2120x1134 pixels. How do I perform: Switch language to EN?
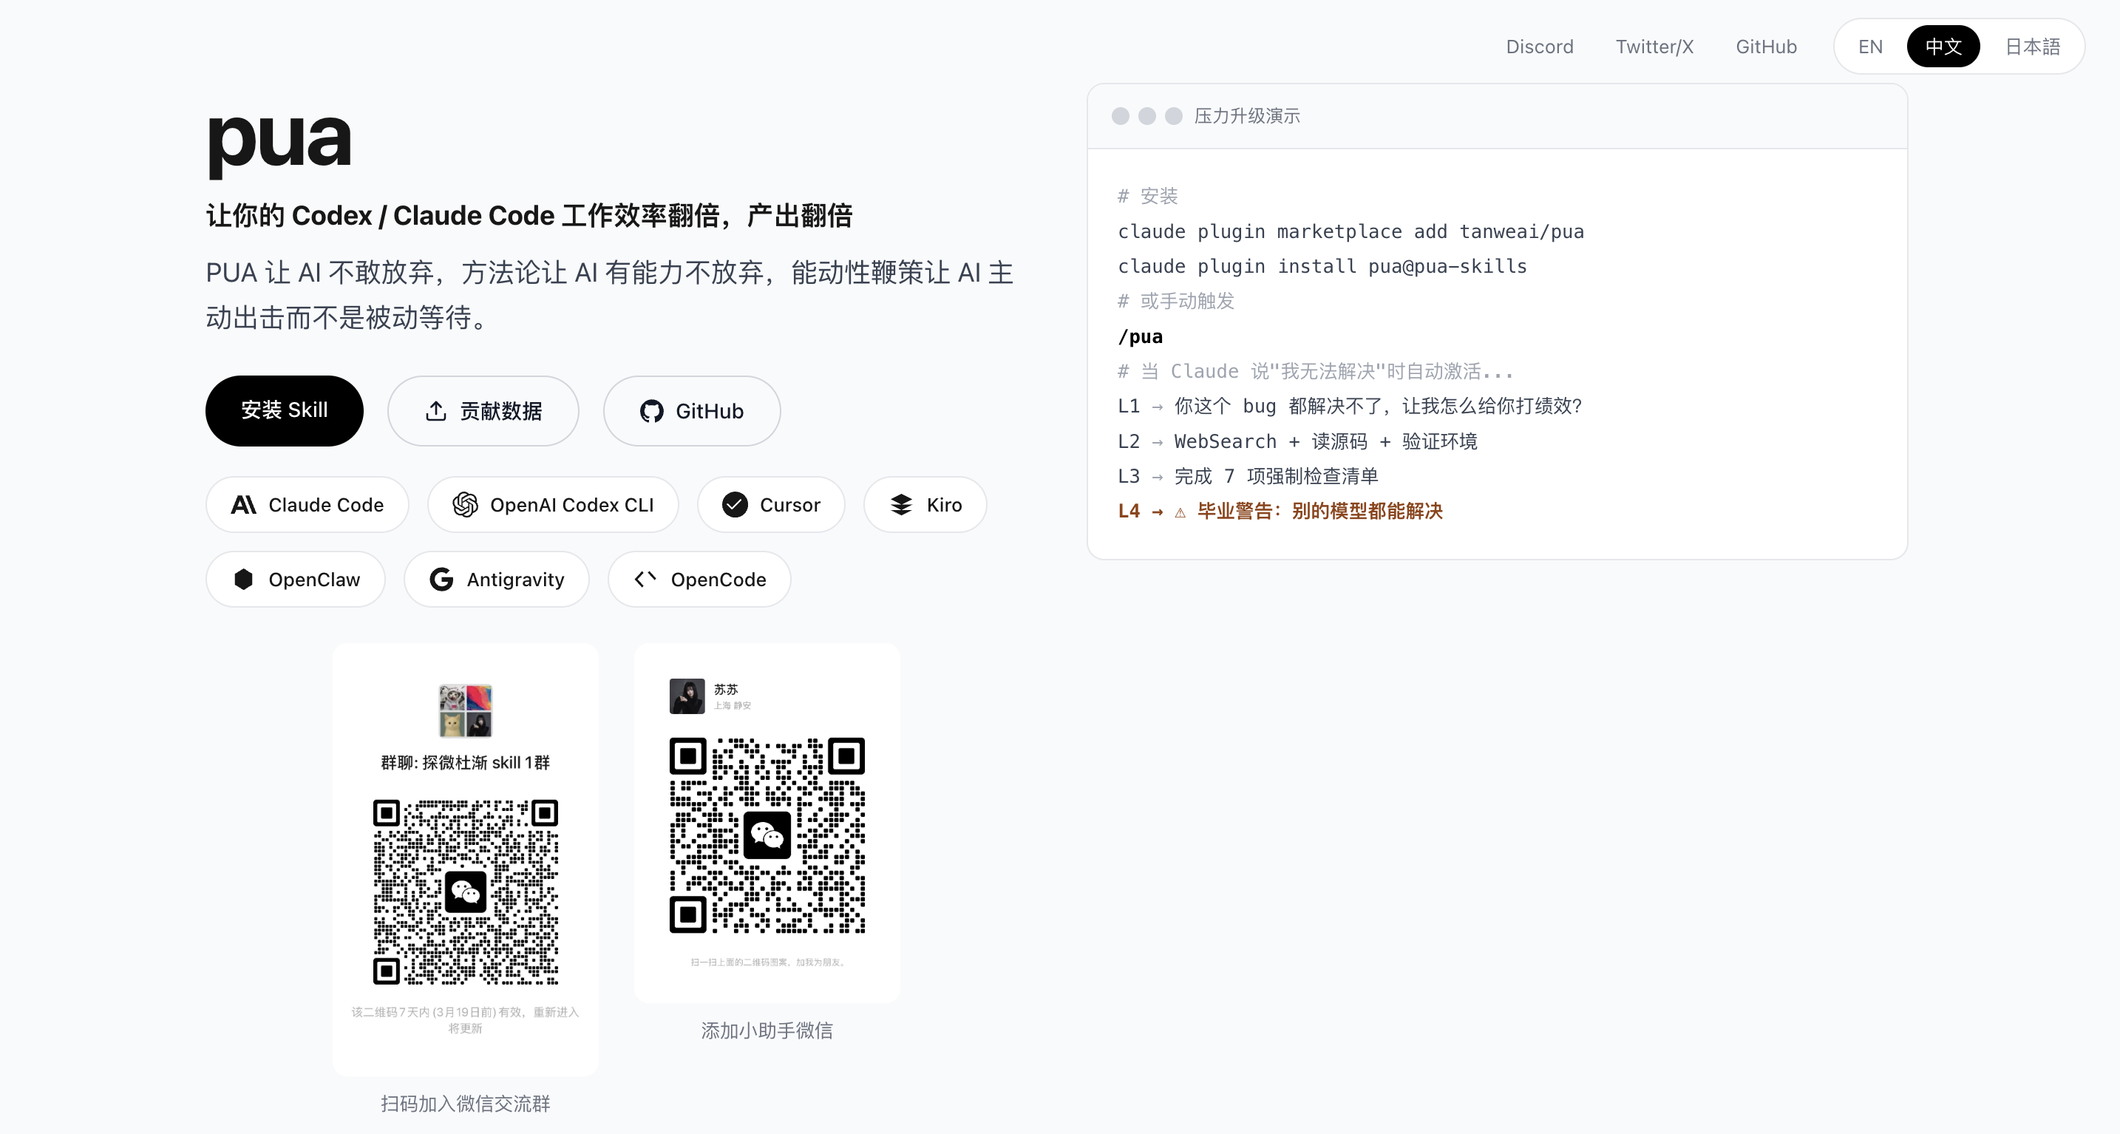click(1870, 47)
